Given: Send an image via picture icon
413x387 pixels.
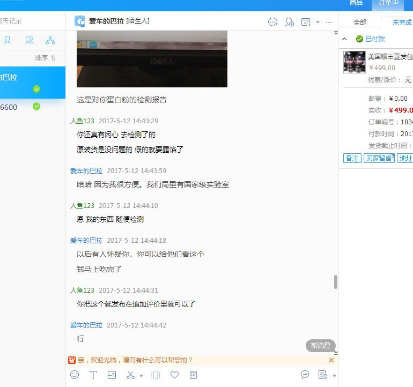Looking at the screenshot, I should click(112, 375).
